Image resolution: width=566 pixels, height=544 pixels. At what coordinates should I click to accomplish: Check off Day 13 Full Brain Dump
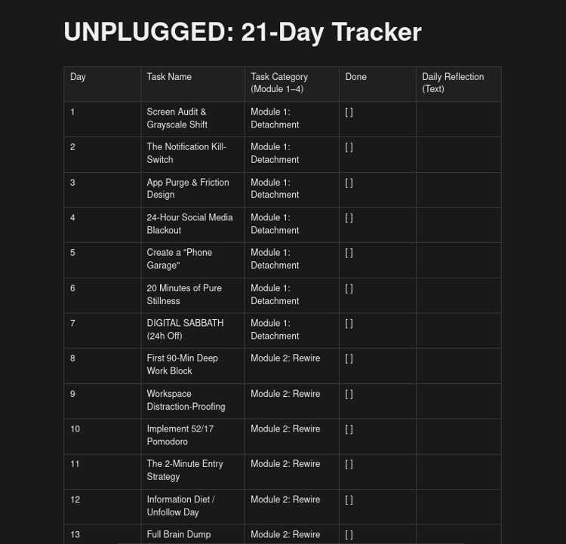(349, 535)
